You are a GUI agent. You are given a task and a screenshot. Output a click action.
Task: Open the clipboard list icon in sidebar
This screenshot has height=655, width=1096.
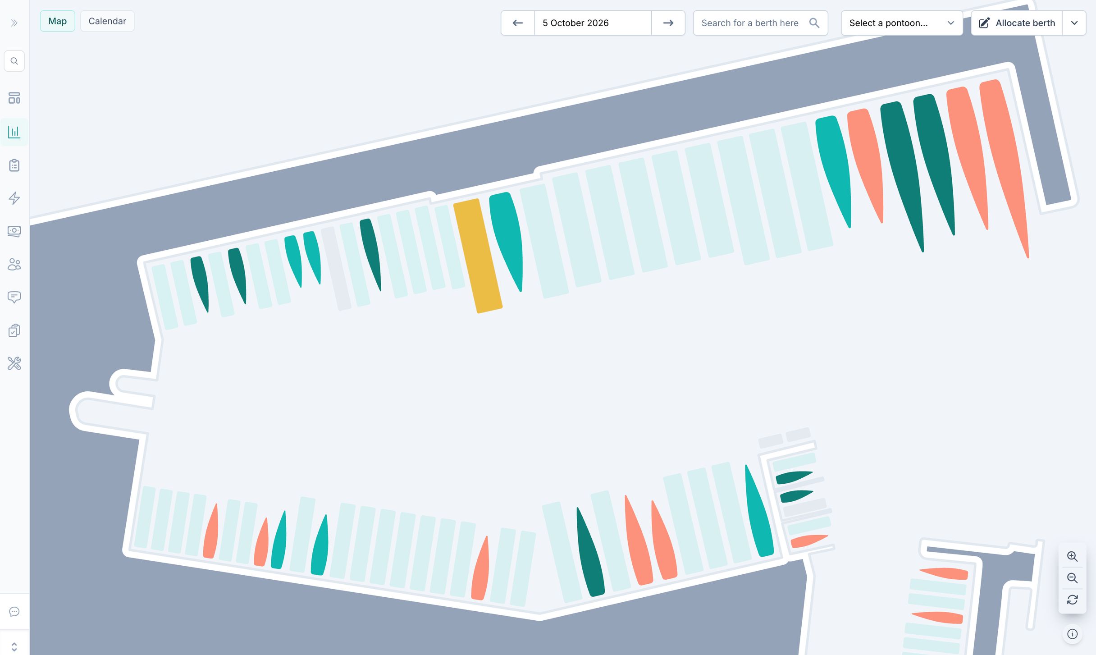14,165
